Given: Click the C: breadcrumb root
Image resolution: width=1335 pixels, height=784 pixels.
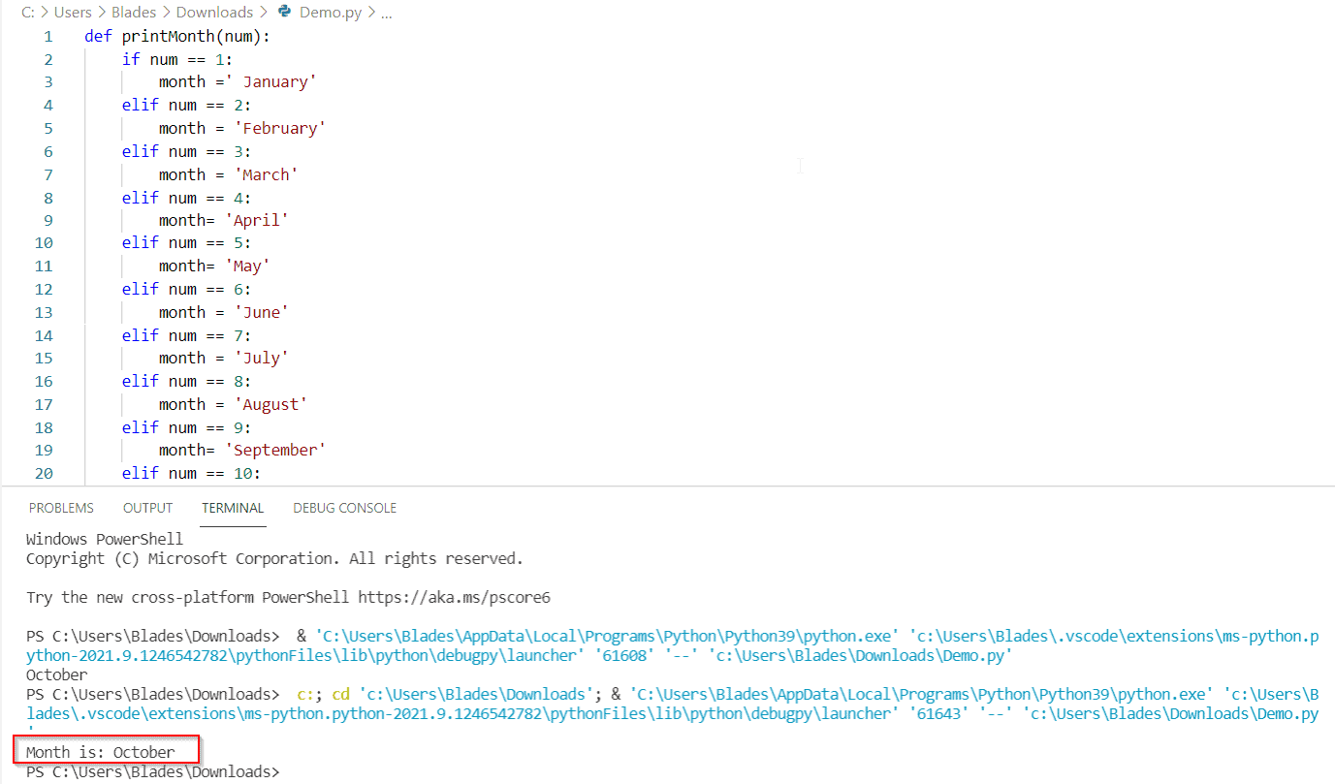Looking at the screenshot, I should [27, 13].
